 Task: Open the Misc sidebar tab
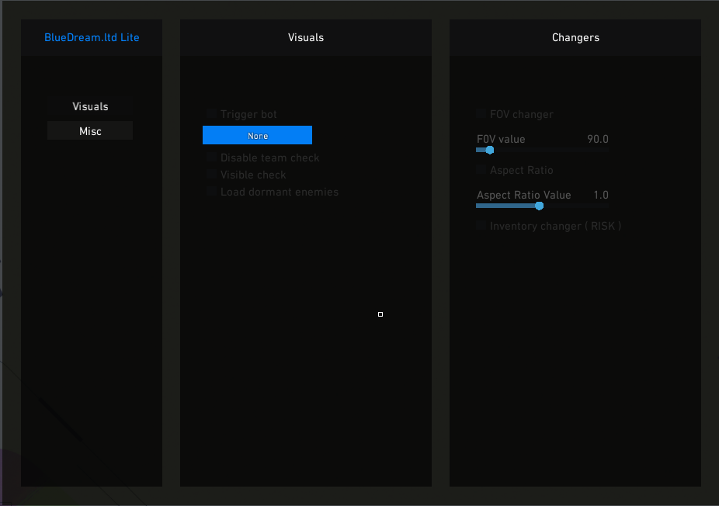90,131
